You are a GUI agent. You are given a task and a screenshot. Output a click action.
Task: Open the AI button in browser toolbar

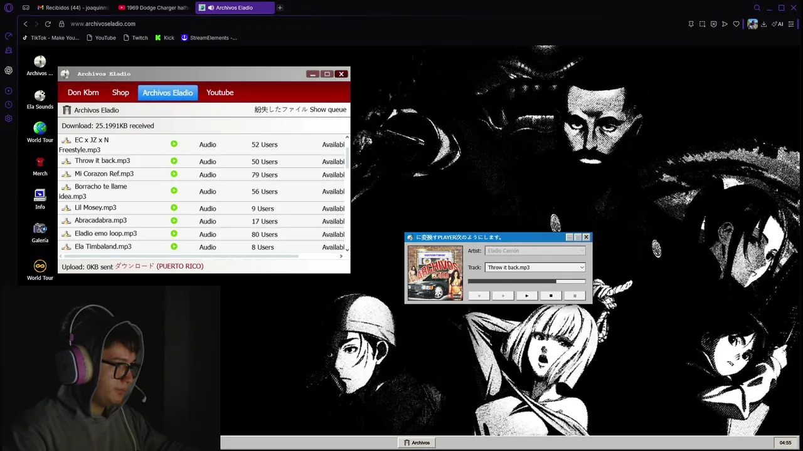[778, 24]
